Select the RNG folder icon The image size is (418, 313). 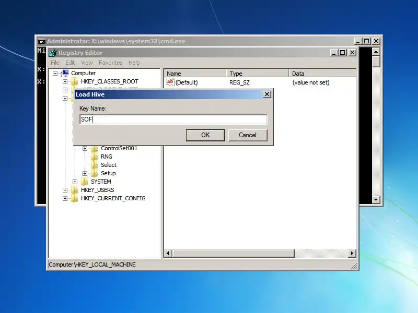95,156
